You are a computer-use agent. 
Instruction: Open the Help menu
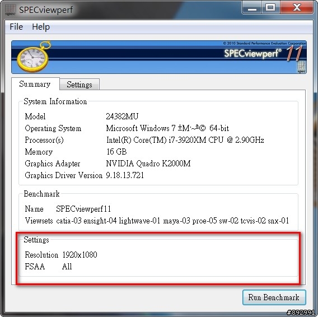pos(41,27)
